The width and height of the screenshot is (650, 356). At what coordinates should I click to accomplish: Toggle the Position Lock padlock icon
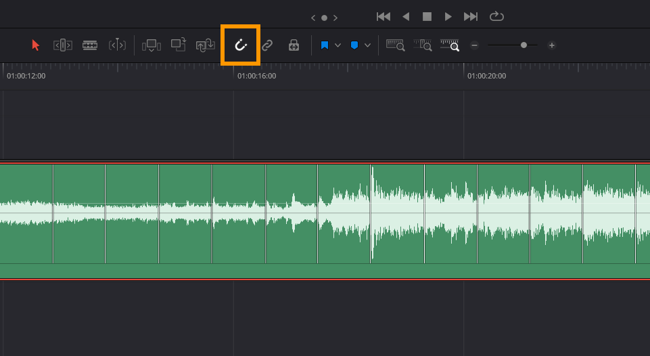point(294,45)
